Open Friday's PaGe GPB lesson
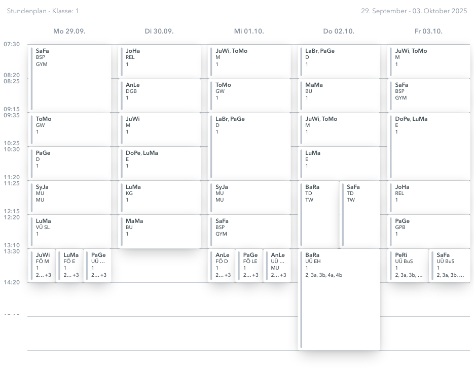The height and width of the screenshot is (392, 474). [429, 231]
